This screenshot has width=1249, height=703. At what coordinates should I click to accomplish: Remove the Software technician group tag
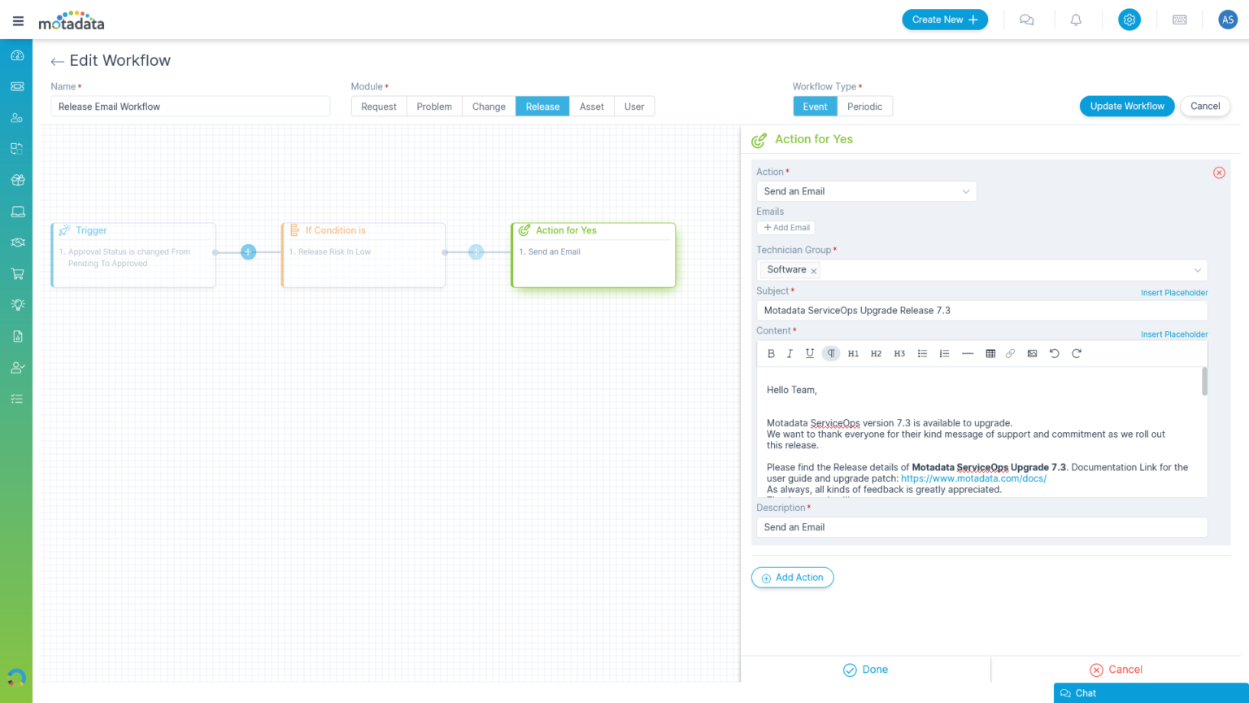coord(812,269)
